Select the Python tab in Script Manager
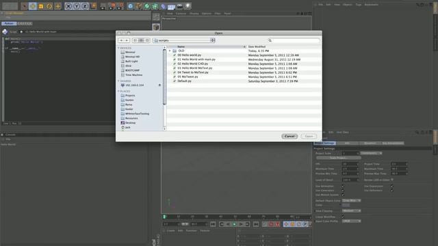Viewport: 438px width, 246px height. [x=9, y=24]
